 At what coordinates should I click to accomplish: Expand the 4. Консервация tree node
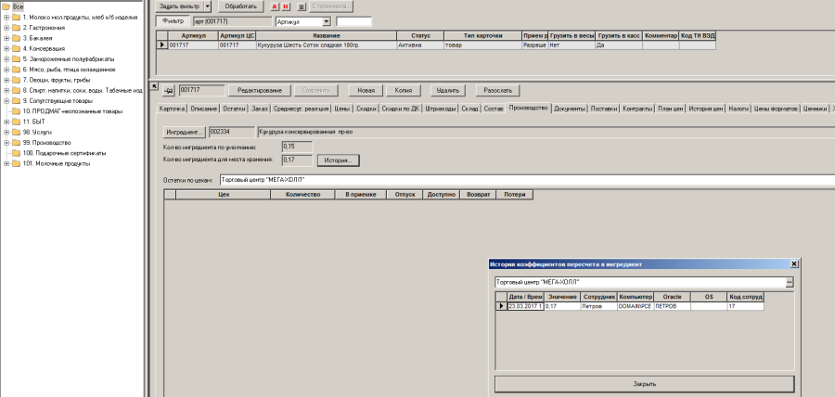click(x=6, y=48)
